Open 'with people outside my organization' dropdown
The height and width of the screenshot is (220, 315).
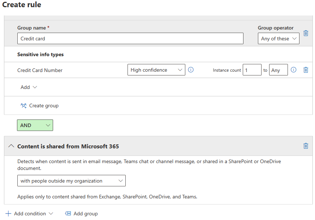click(x=71, y=181)
